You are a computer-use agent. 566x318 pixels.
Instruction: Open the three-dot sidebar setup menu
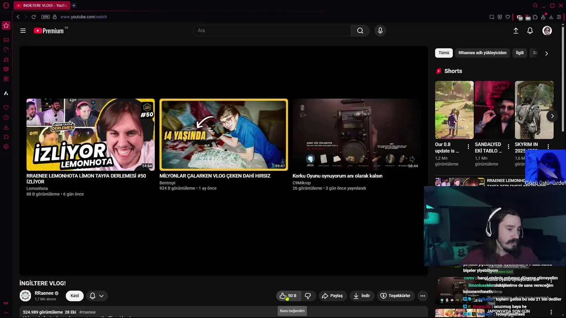point(6,313)
